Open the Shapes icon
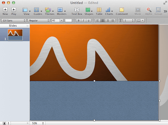Screen dimensions: 168x125 [88, 10]
